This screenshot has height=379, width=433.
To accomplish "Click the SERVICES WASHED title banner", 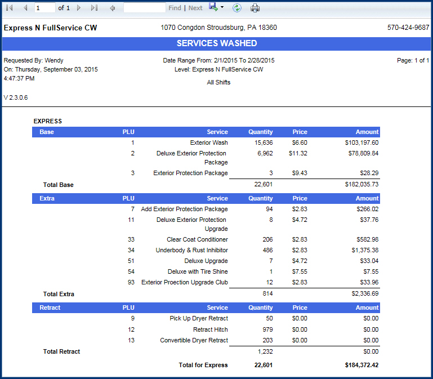I will 216,43.
